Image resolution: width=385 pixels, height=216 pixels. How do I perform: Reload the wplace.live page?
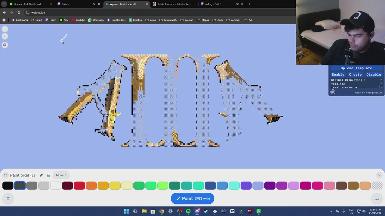[19, 13]
